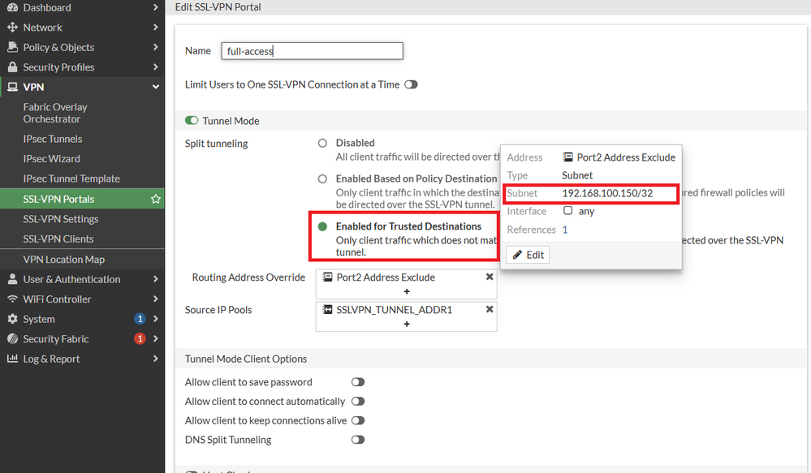Click the Log & Report chart icon
Image resolution: width=811 pixels, height=473 pixels.
tap(12, 359)
